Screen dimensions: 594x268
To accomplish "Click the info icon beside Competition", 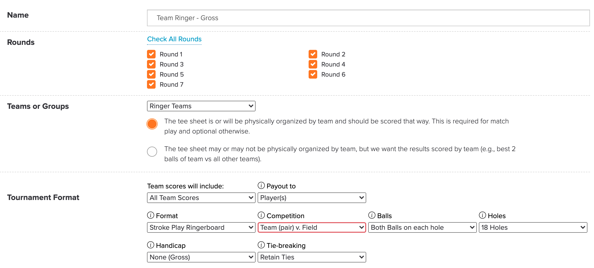I will pyautogui.click(x=261, y=215).
